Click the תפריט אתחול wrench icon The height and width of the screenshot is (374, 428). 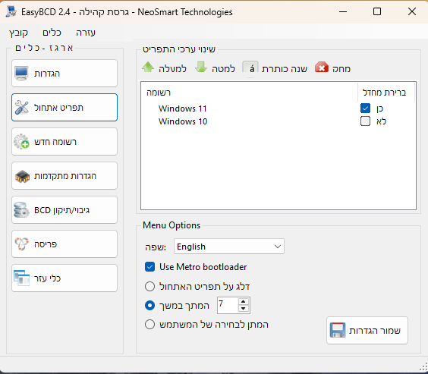tap(21, 108)
